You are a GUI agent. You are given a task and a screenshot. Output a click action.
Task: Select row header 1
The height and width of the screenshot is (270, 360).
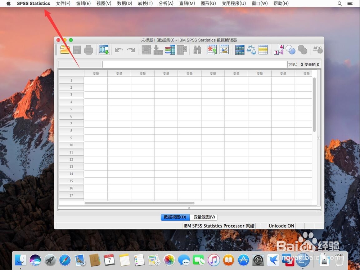point(71,80)
